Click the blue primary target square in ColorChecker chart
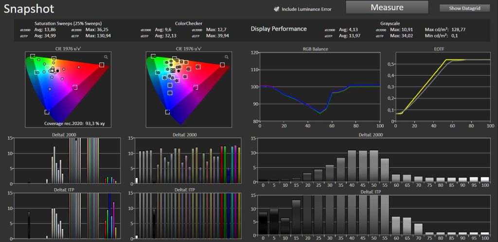 click(x=167, y=112)
